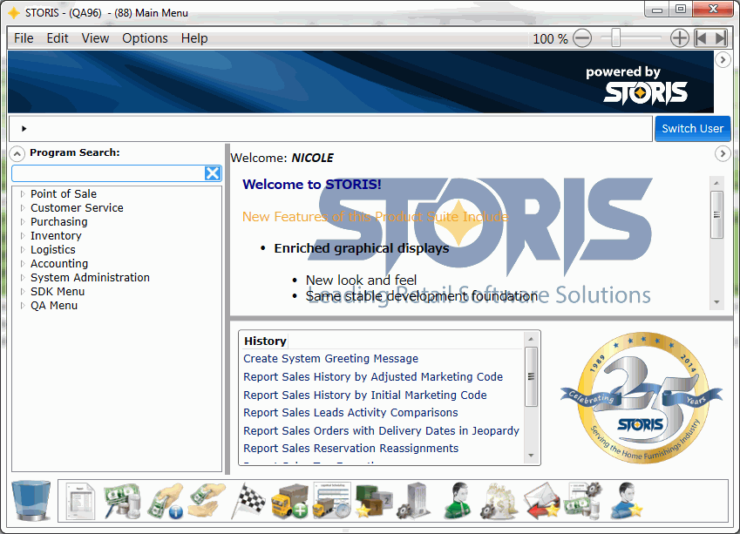Open the Options menu

click(145, 38)
